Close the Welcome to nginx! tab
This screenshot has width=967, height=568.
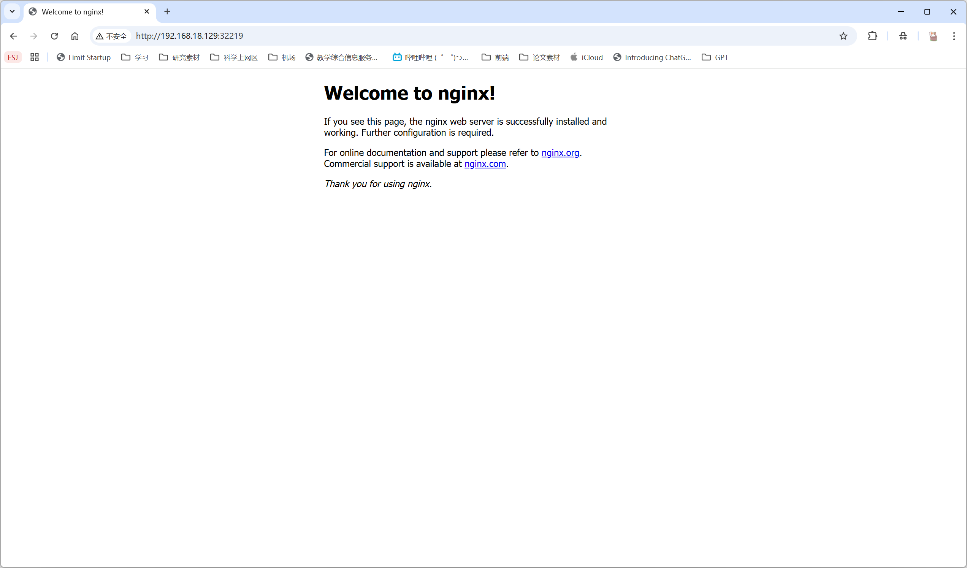tap(147, 11)
